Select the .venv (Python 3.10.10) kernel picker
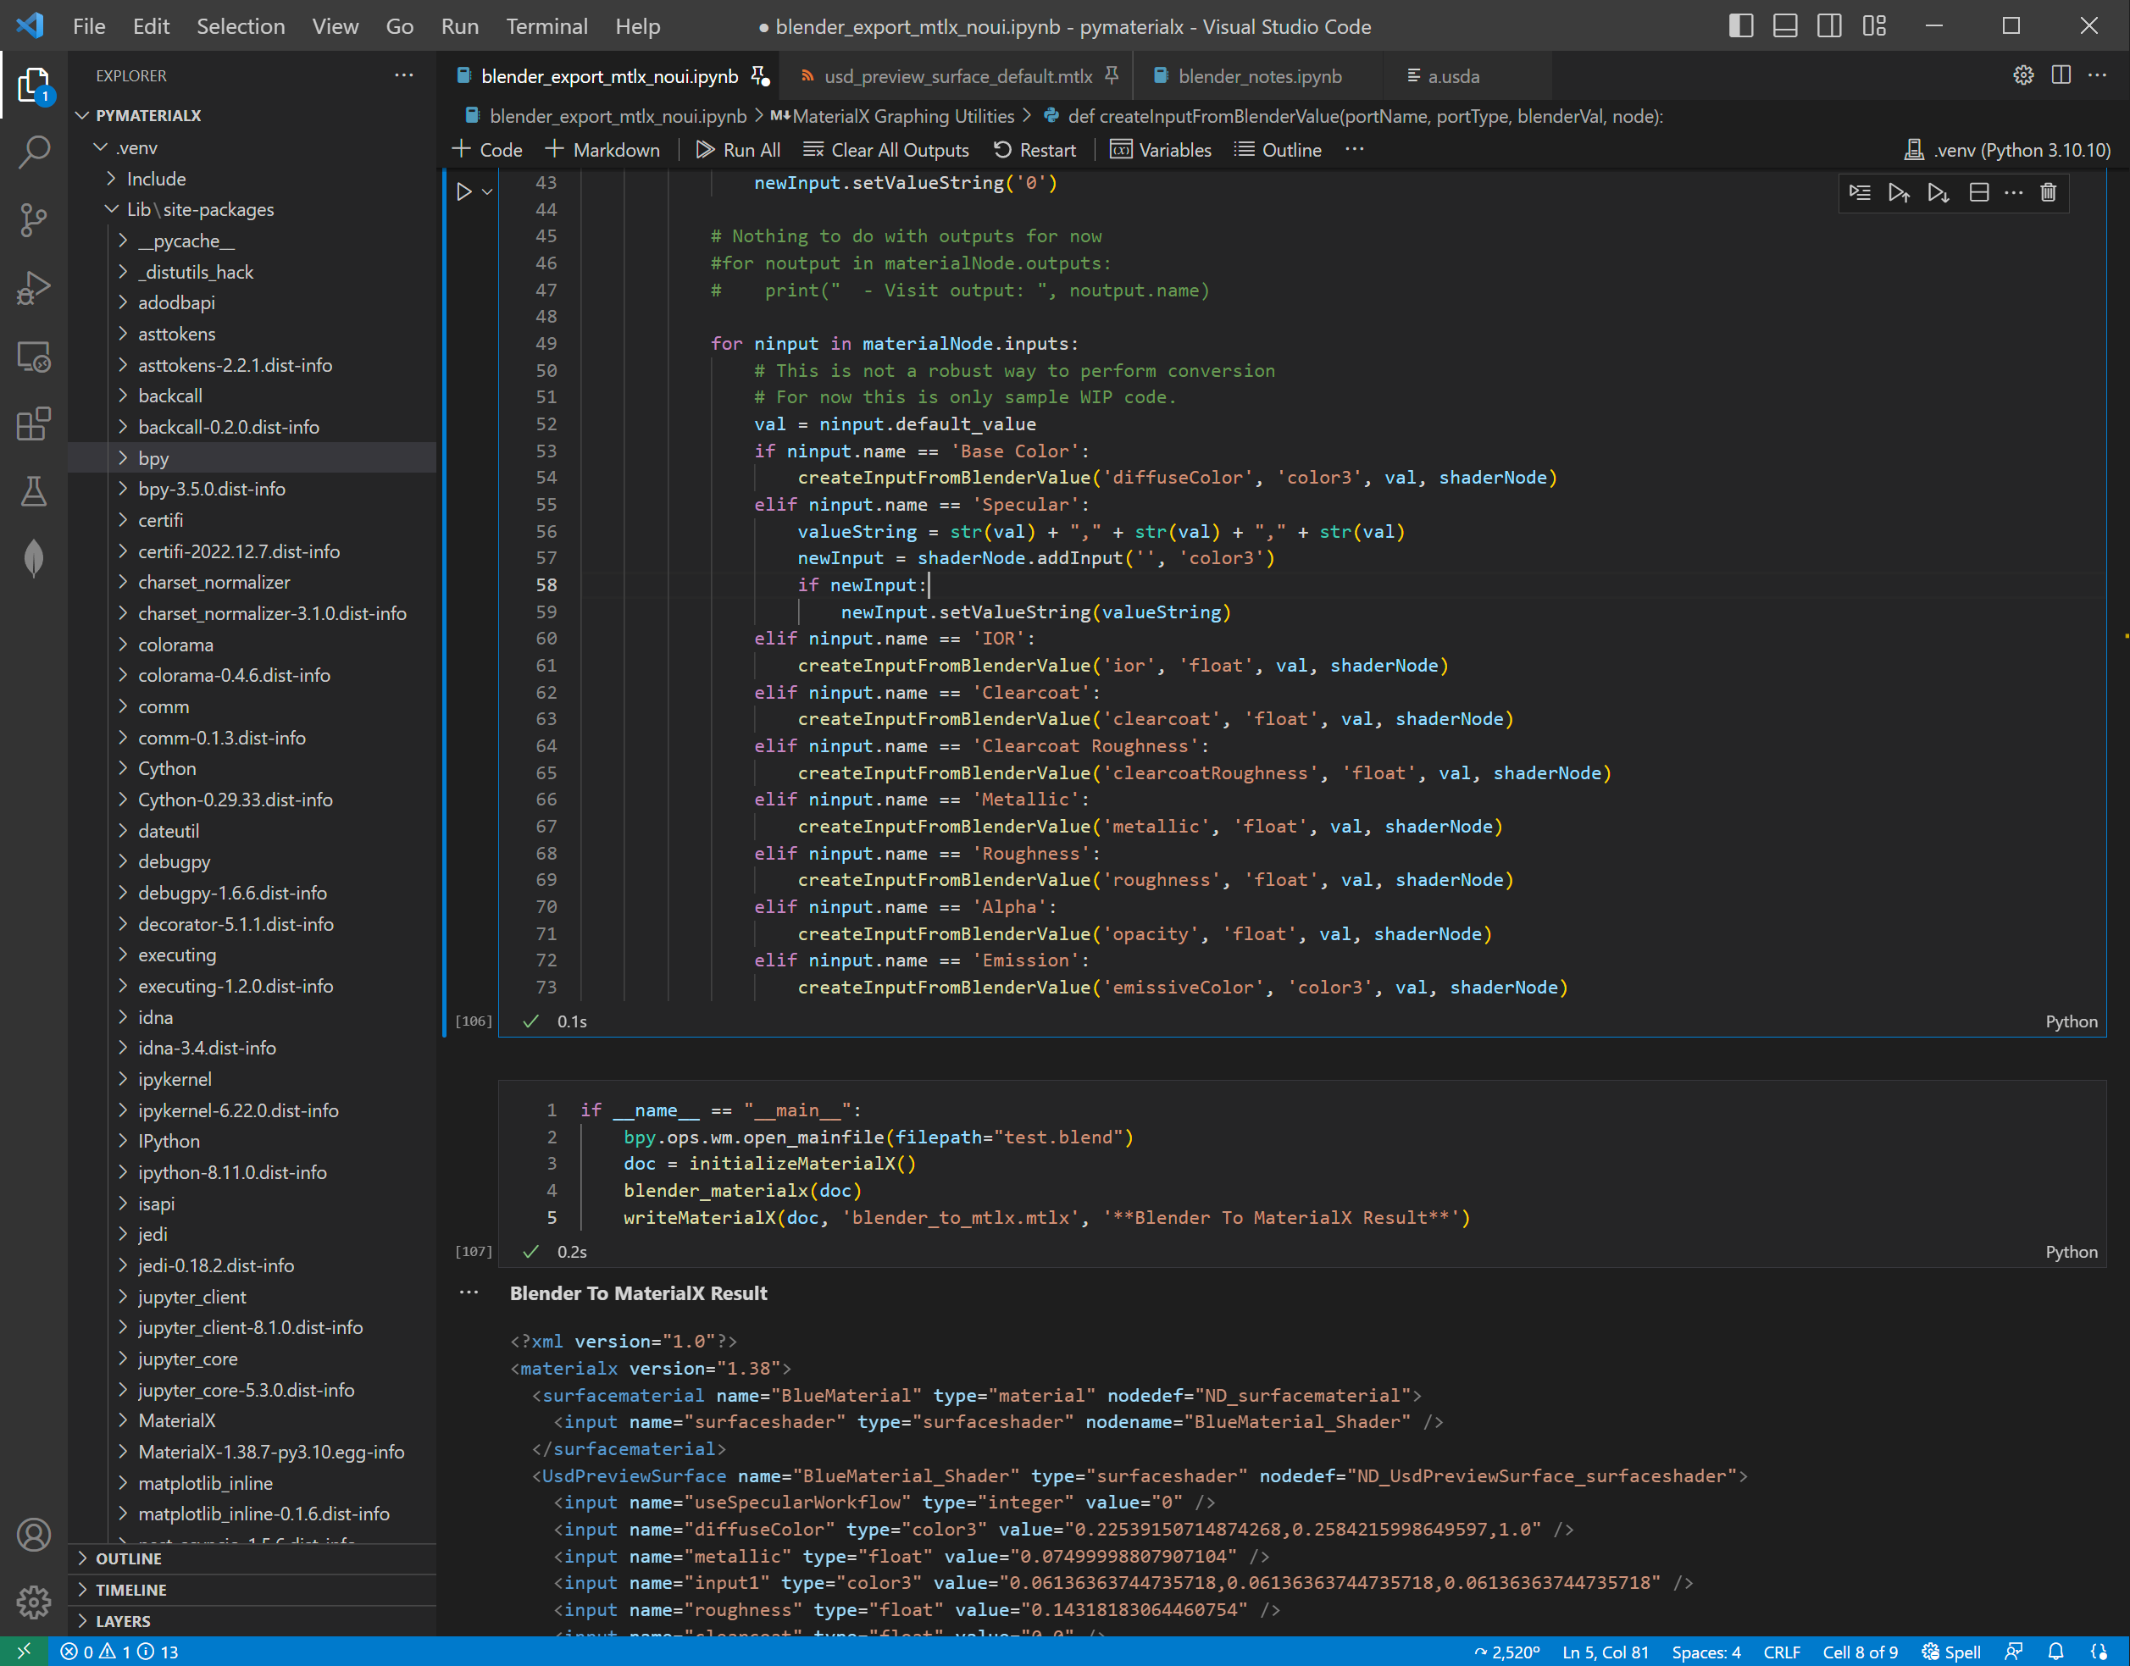2130x1666 pixels. [x=2008, y=150]
